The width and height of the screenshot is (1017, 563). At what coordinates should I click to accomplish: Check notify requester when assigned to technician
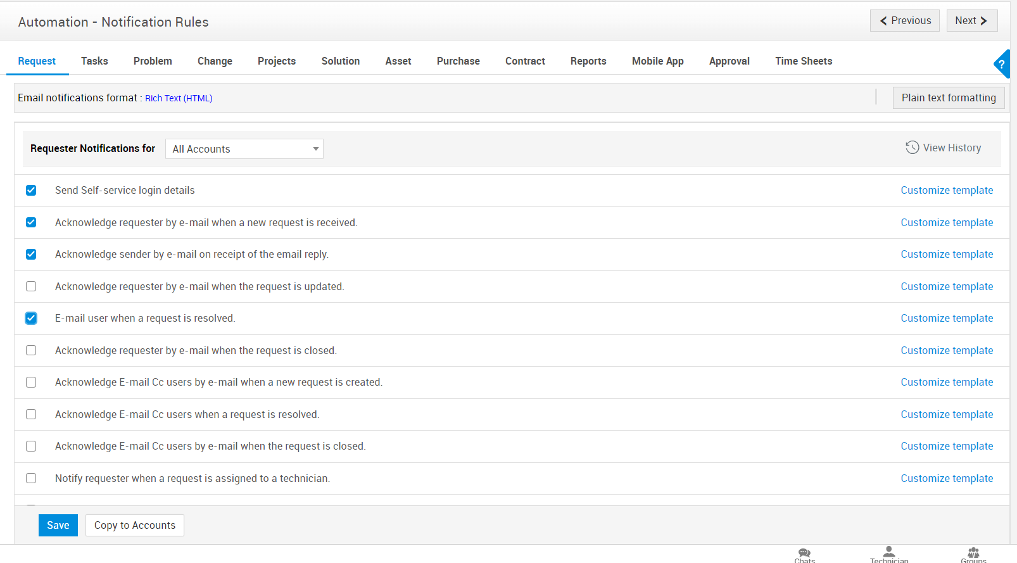click(31, 478)
